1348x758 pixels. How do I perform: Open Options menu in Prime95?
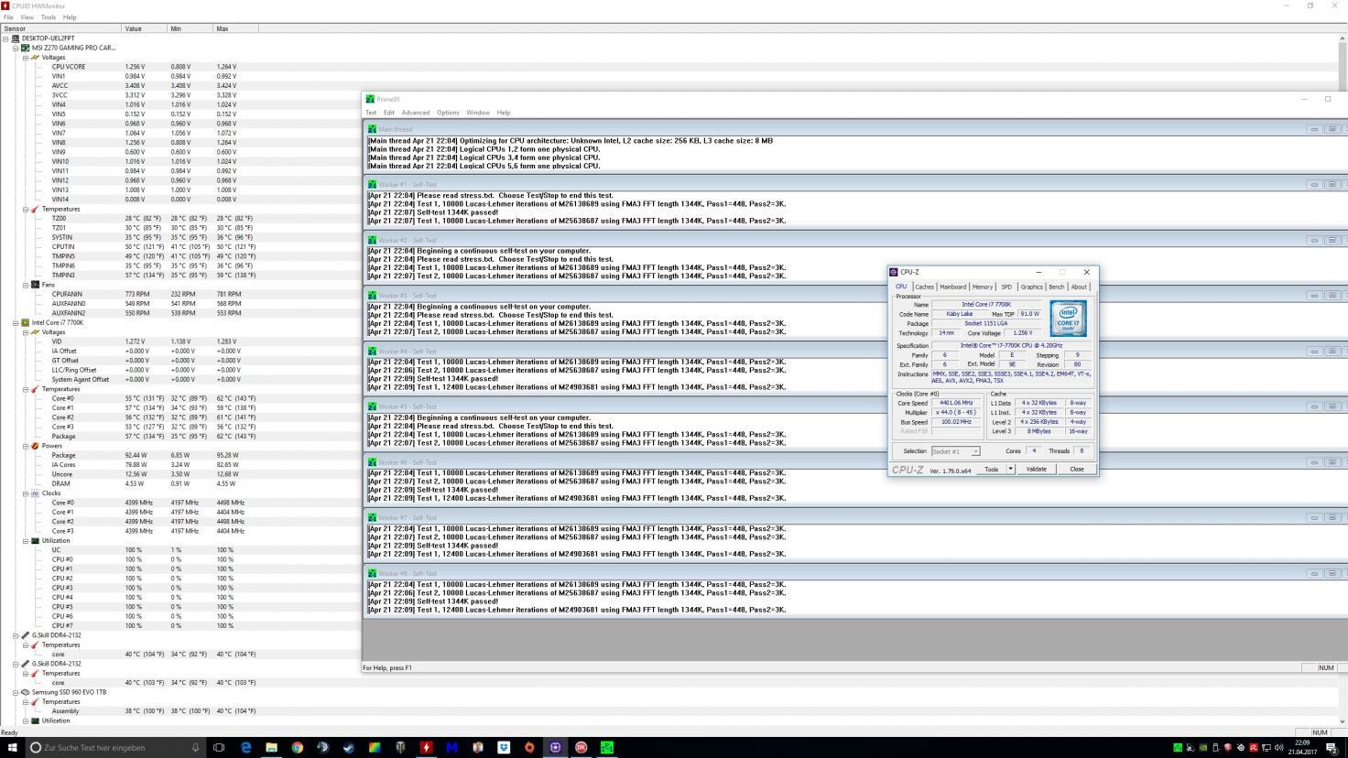[448, 113]
